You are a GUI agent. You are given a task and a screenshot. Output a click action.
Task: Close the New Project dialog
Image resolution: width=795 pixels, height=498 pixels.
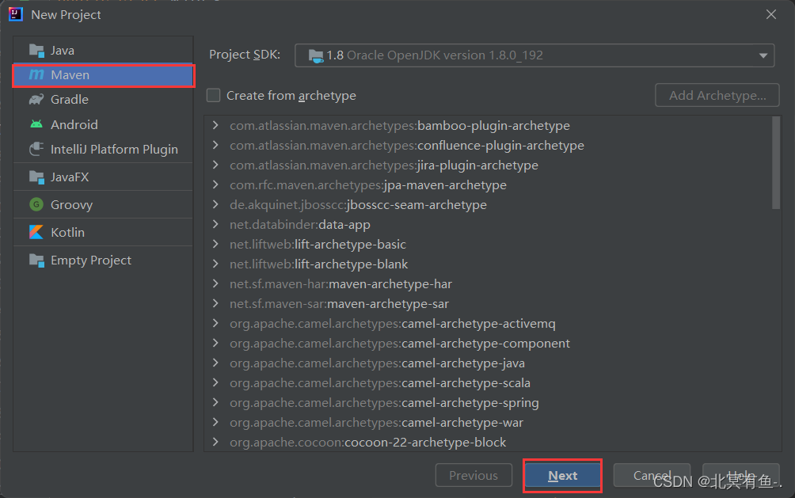(771, 14)
